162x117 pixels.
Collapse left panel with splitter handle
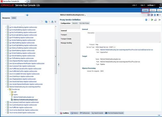click(59, 64)
